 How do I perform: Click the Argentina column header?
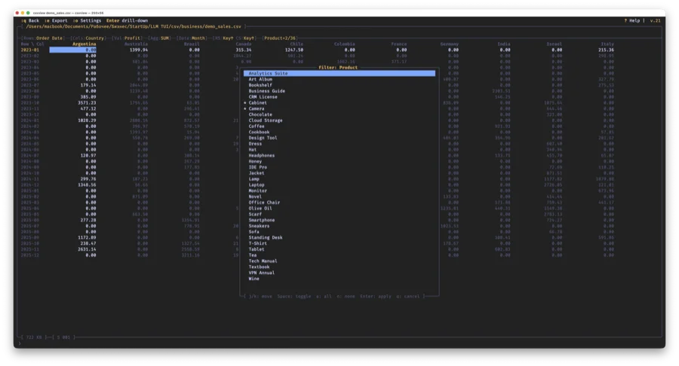click(84, 44)
